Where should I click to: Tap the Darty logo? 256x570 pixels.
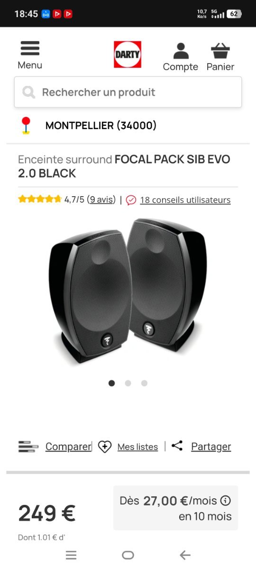(128, 54)
